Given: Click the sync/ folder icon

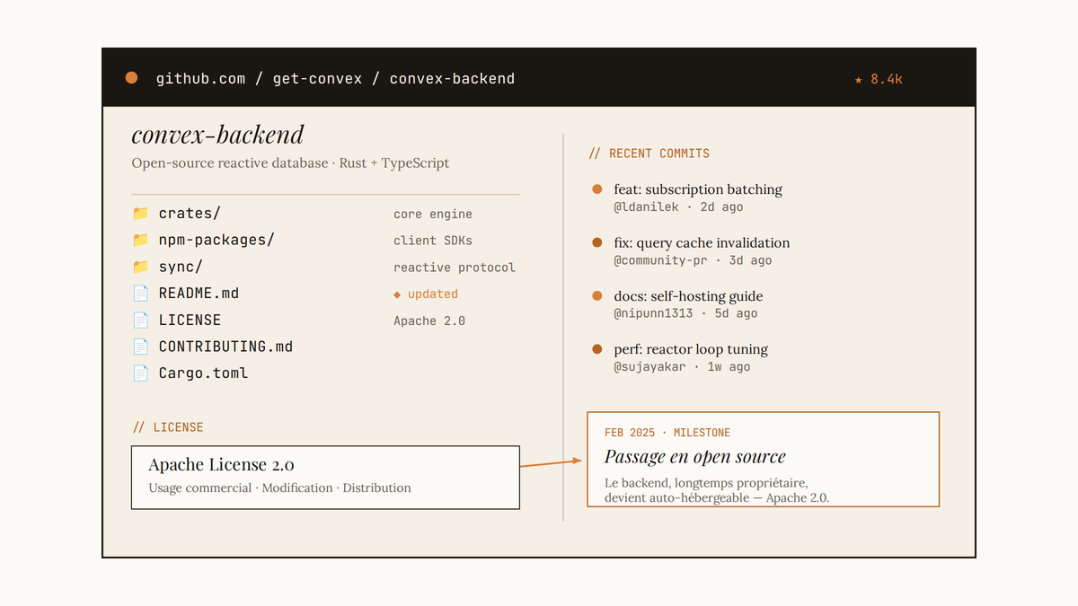Looking at the screenshot, I should (140, 267).
